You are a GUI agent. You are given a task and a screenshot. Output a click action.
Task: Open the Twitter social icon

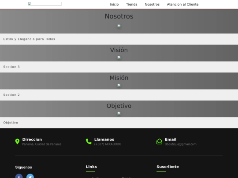[x=30, y=176]
